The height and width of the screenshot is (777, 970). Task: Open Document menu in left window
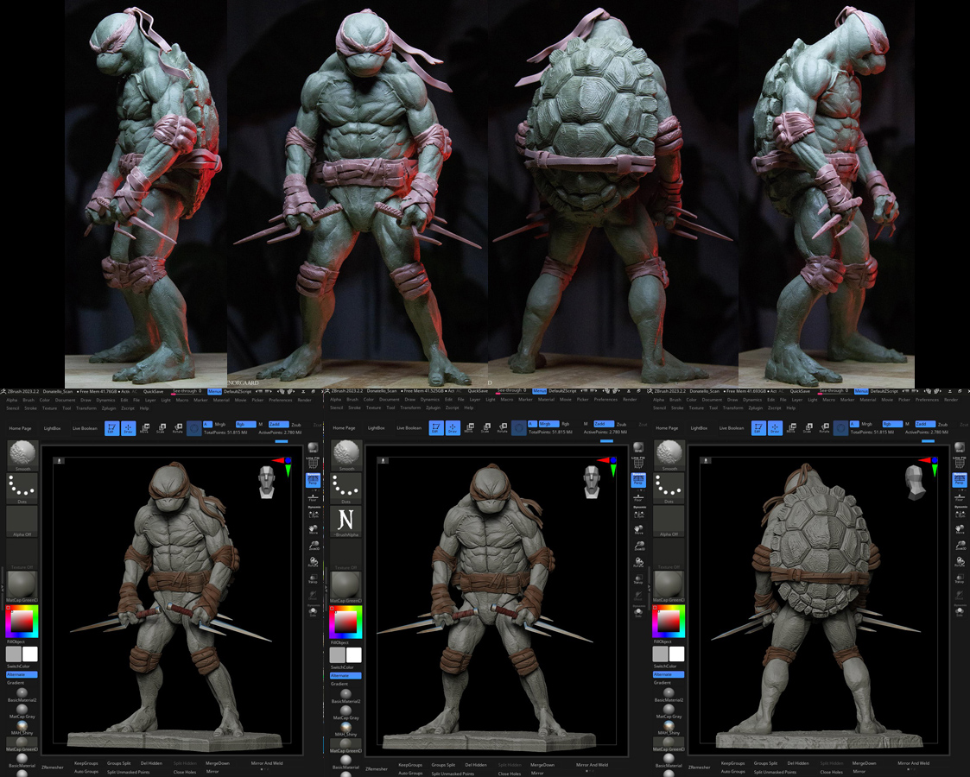pyautogui.click(x=65, y=400)
